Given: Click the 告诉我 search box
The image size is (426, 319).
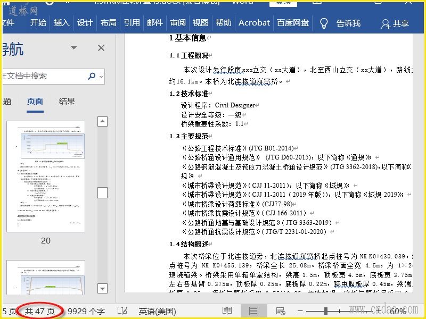Looking at the screenshot, I should (x=349, y=23).
